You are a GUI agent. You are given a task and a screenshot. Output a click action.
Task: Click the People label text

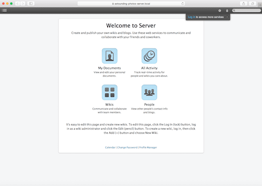pos(149,104)
